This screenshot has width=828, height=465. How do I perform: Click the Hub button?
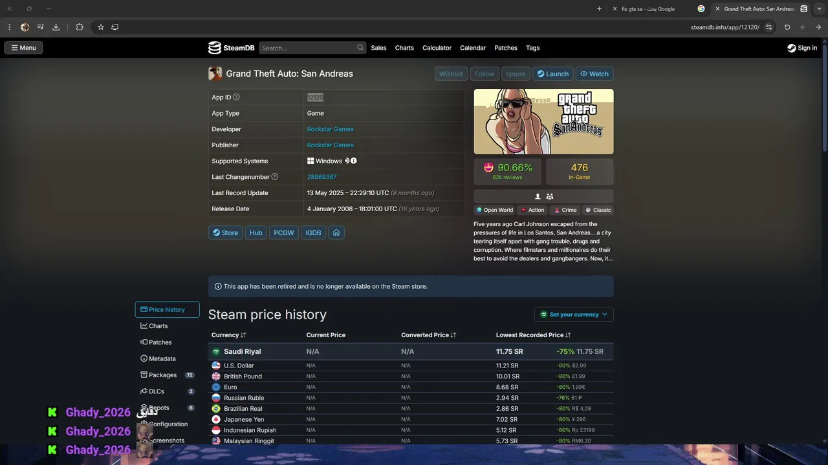256,232
